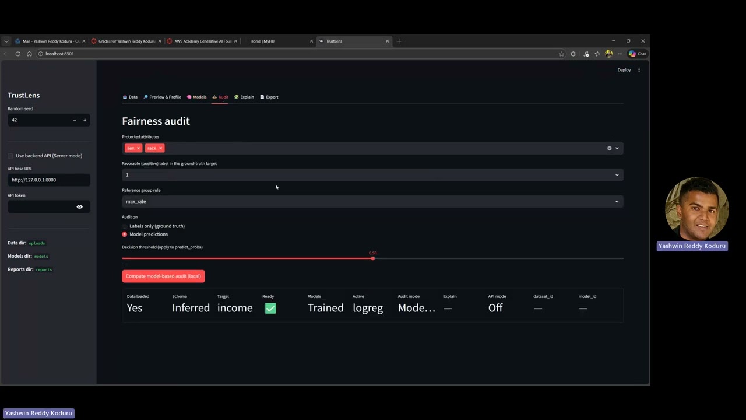Show the API token with eye icon
746x420 pixels.
point(80,206)
